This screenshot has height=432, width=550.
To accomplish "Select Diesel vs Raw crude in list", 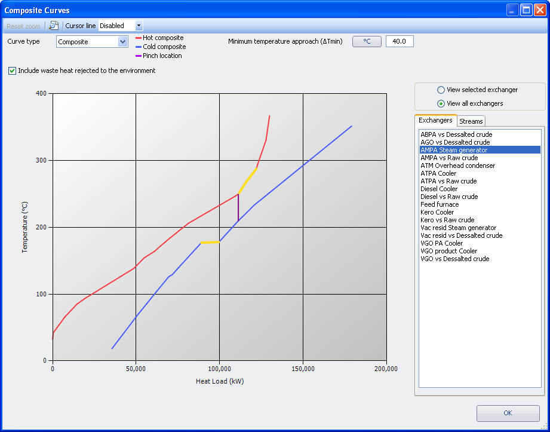I will tap(480, 197).
